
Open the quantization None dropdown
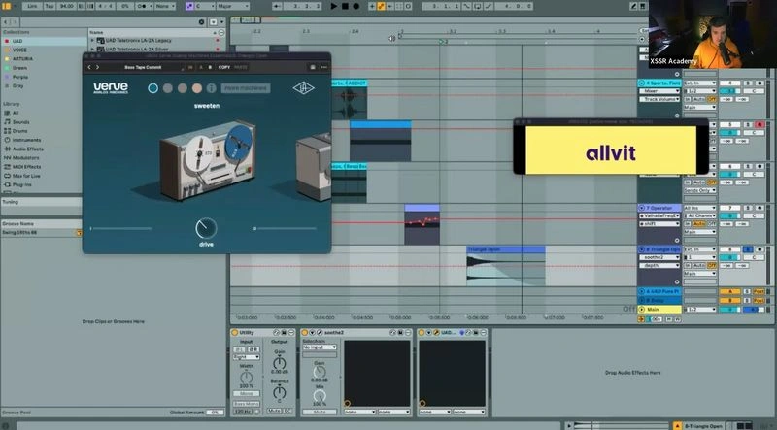pos(165,6)
